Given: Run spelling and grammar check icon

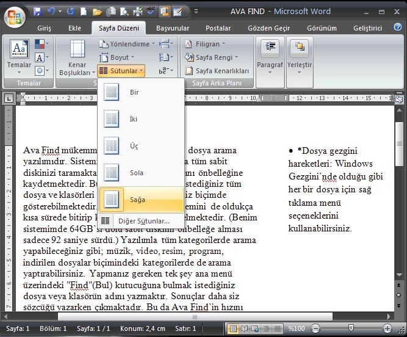Looking at the screenshot, I should (151, 12).
